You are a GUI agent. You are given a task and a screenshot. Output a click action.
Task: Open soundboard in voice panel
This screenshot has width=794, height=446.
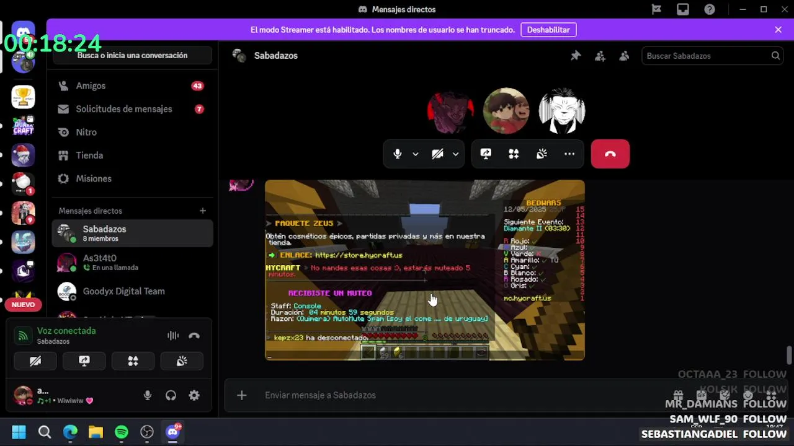(182, 361)
